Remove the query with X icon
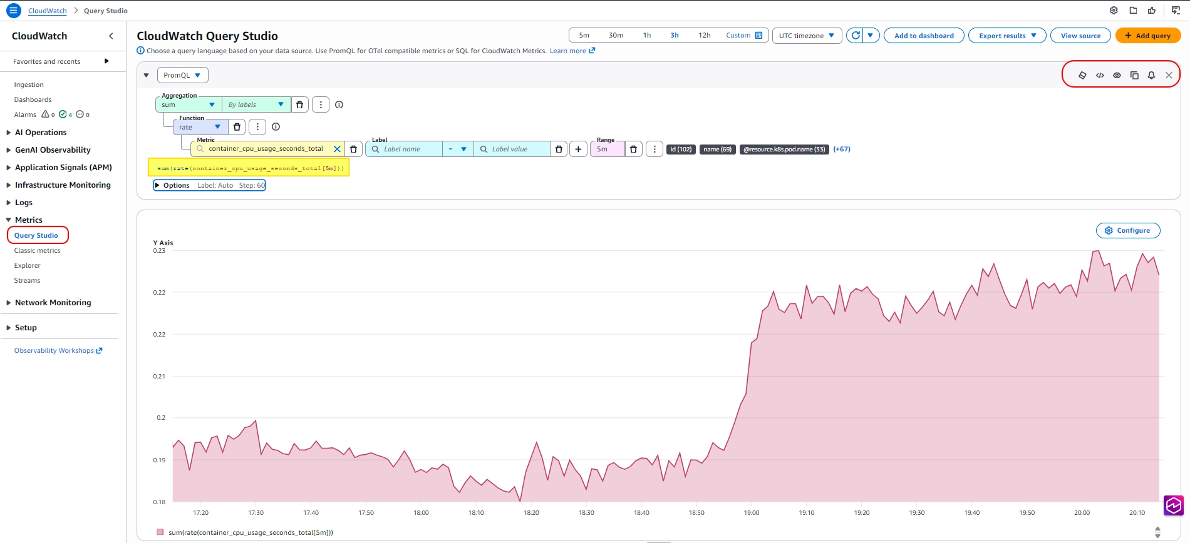The width and height of the screenshot is (1190, 543). pyautogui.click(x=1169, y=75)
